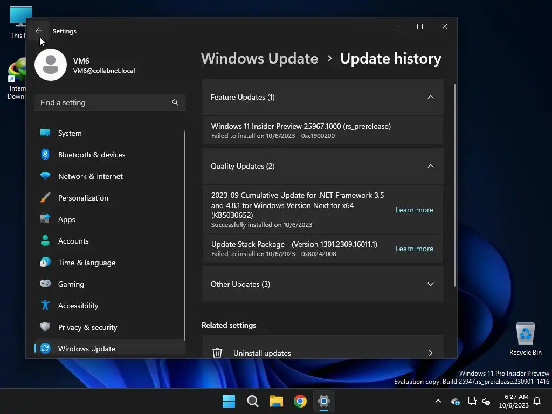Click the Accessibility figure icon
Viewport: 552px width, 414px height.
coord(45,305)
